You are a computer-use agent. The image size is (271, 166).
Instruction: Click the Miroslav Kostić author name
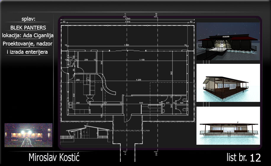(54, 157)
